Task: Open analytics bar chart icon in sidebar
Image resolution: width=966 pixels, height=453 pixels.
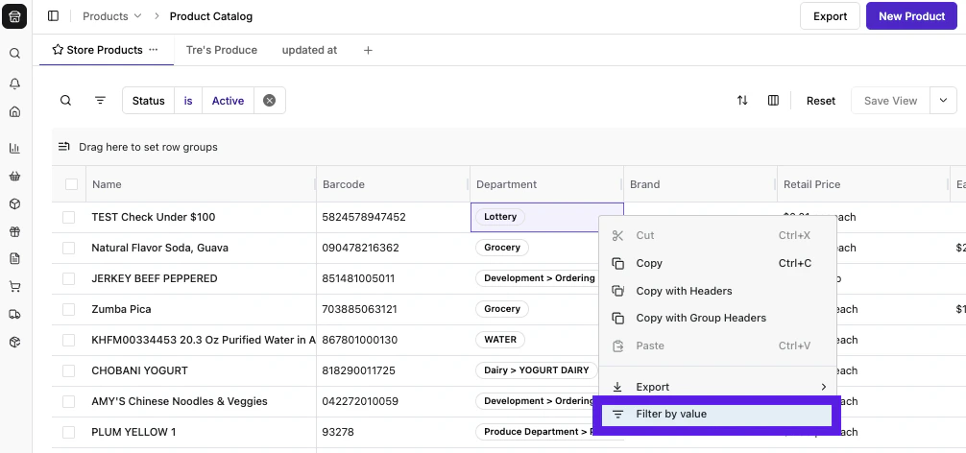Action: click(x=14, y=148)
